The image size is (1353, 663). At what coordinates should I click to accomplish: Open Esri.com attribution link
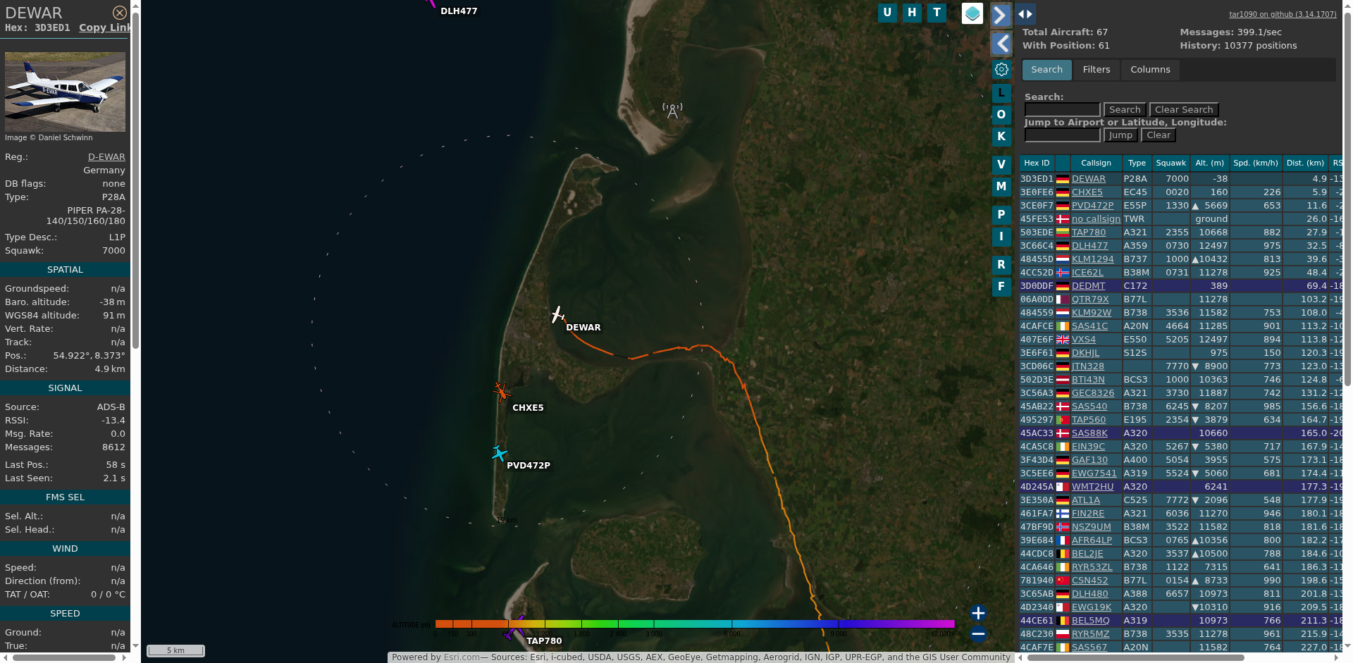point(462,657)
